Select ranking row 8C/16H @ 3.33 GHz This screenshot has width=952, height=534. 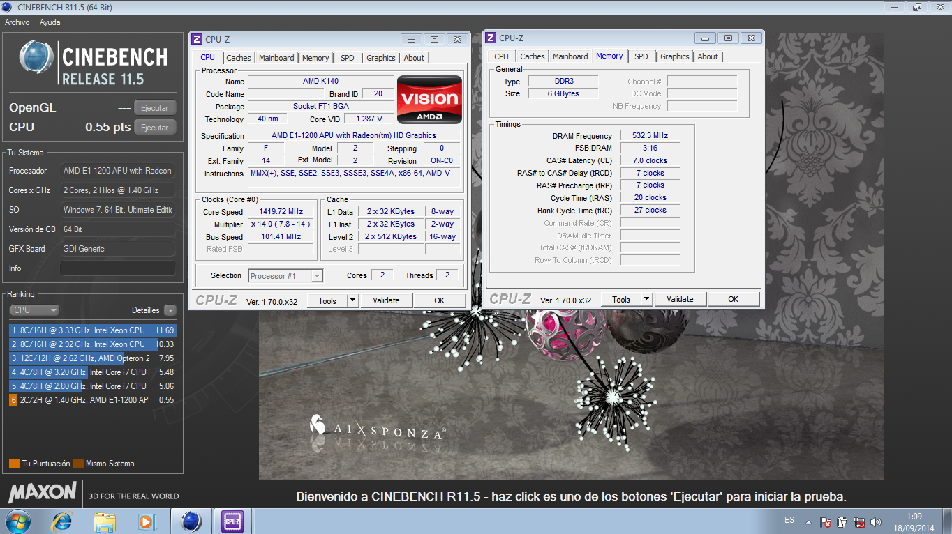(x=93, y=330)
